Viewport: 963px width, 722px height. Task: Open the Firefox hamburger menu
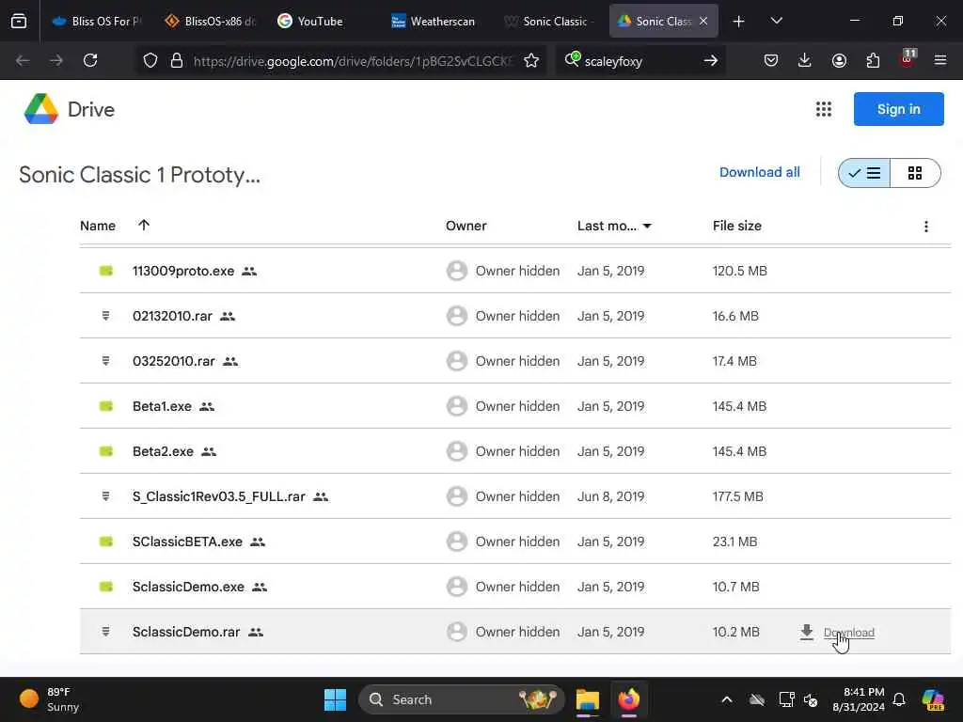(x=939, y=60)
